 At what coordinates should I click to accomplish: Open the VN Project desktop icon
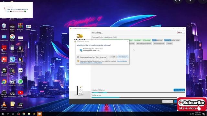click(x=20, y=61)
